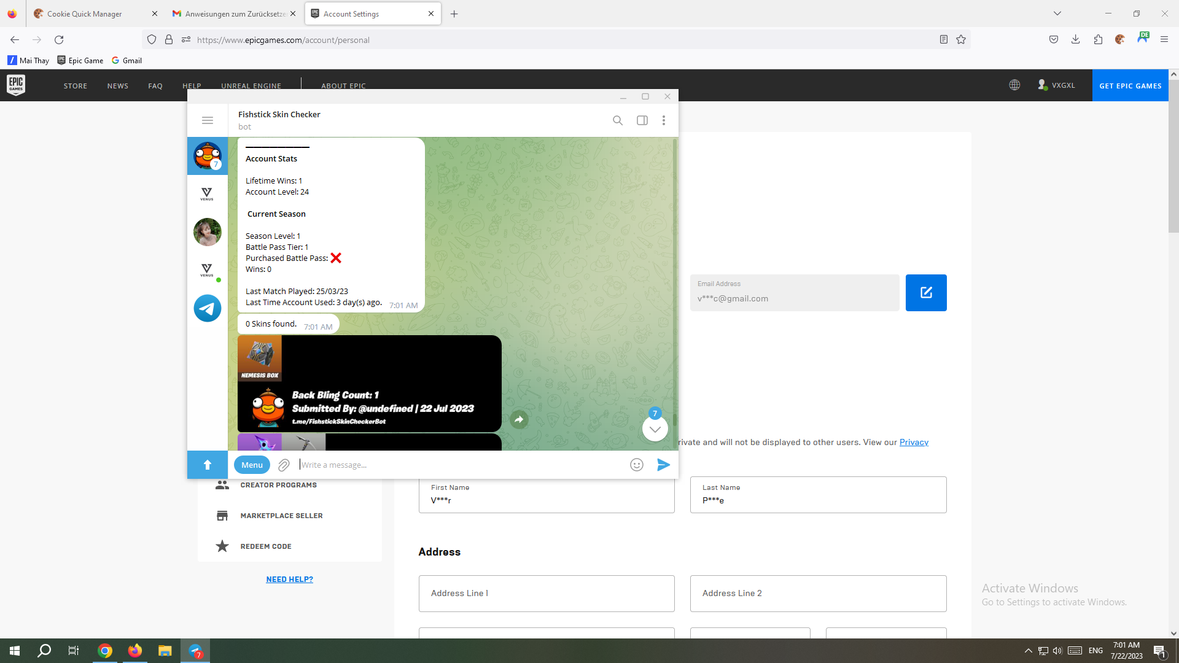Click NEED HELP? link

tap(289, 579)
